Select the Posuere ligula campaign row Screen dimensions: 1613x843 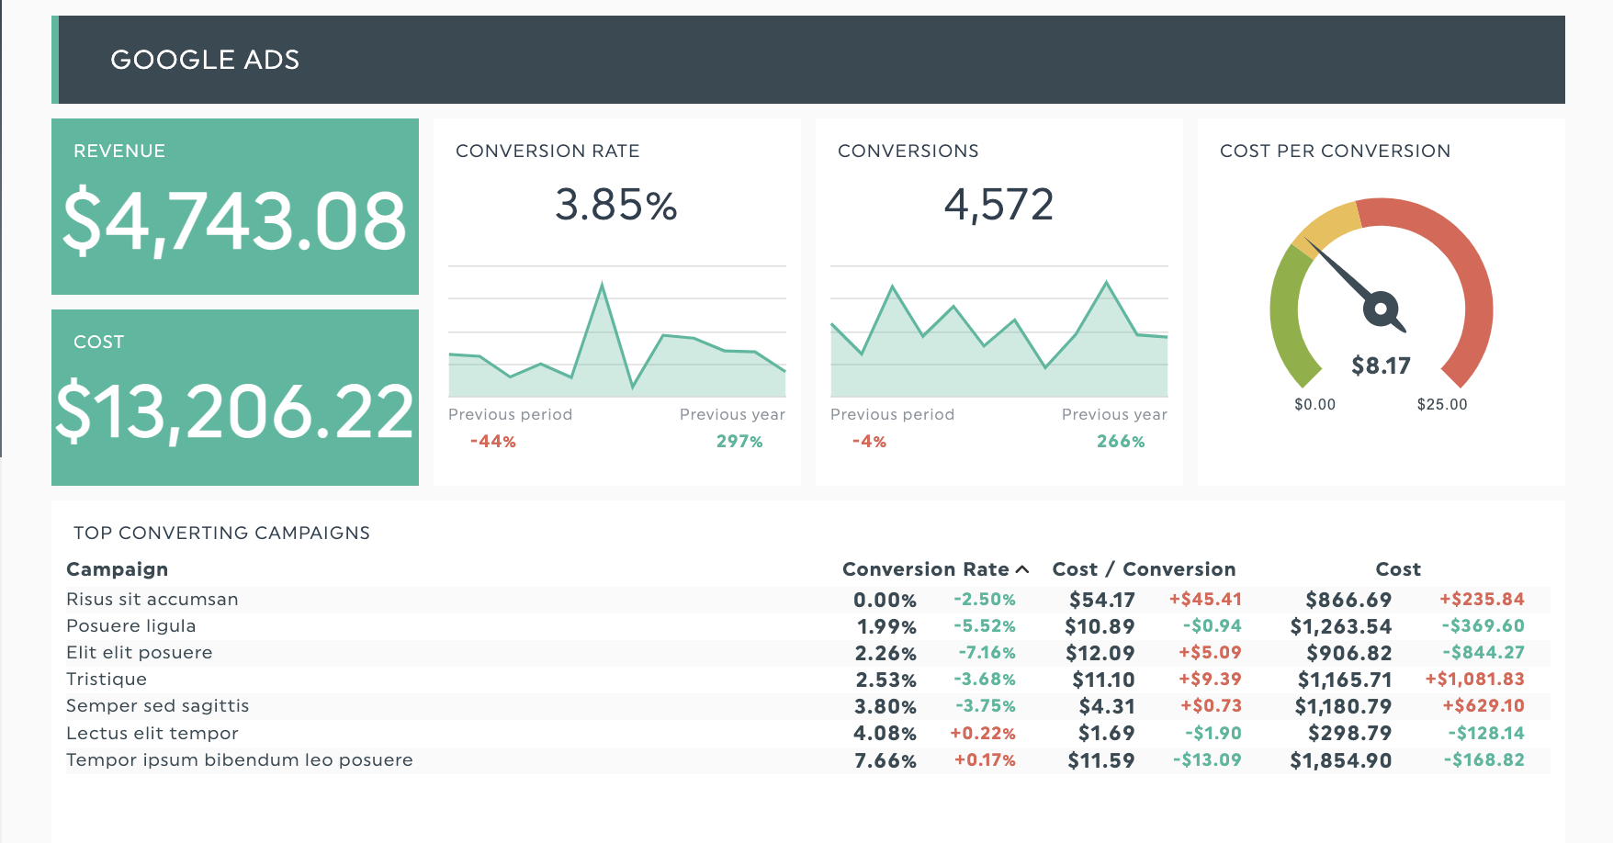131,626
